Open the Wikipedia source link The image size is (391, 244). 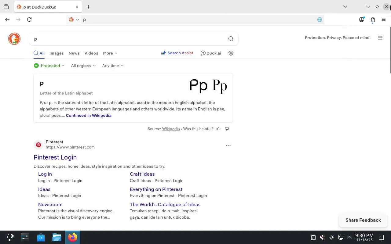click(x=171, y=129)
